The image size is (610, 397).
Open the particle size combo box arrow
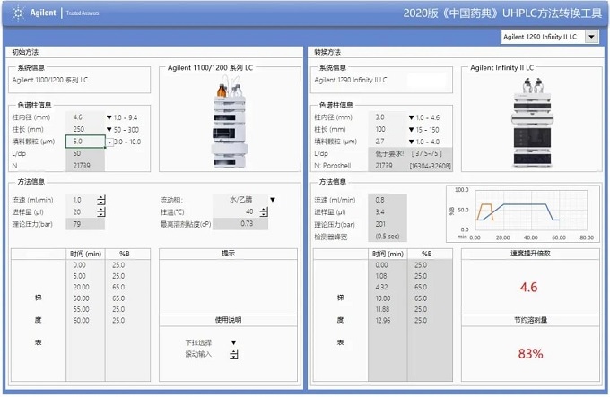coord(109,142)
